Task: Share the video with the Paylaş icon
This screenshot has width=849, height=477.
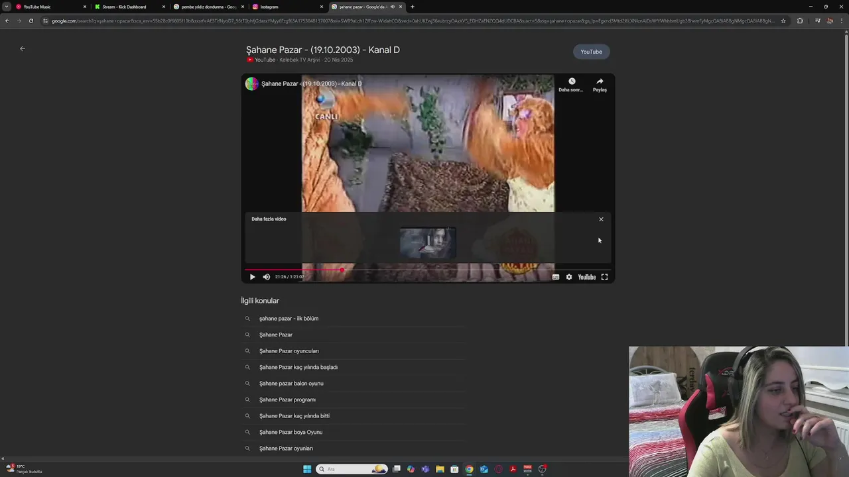Action: pos(600,85)
